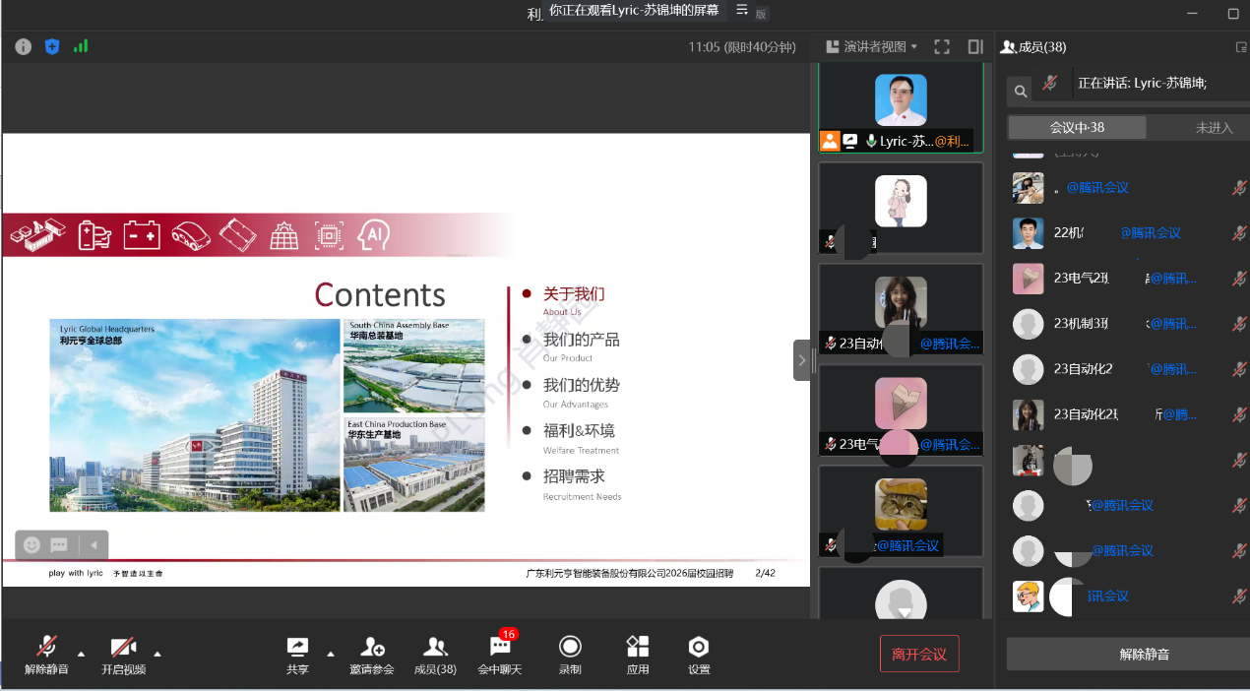Screen dimensions: 1250x691
Task: Toggle the side panel layout icon
Action: point(975,46)
